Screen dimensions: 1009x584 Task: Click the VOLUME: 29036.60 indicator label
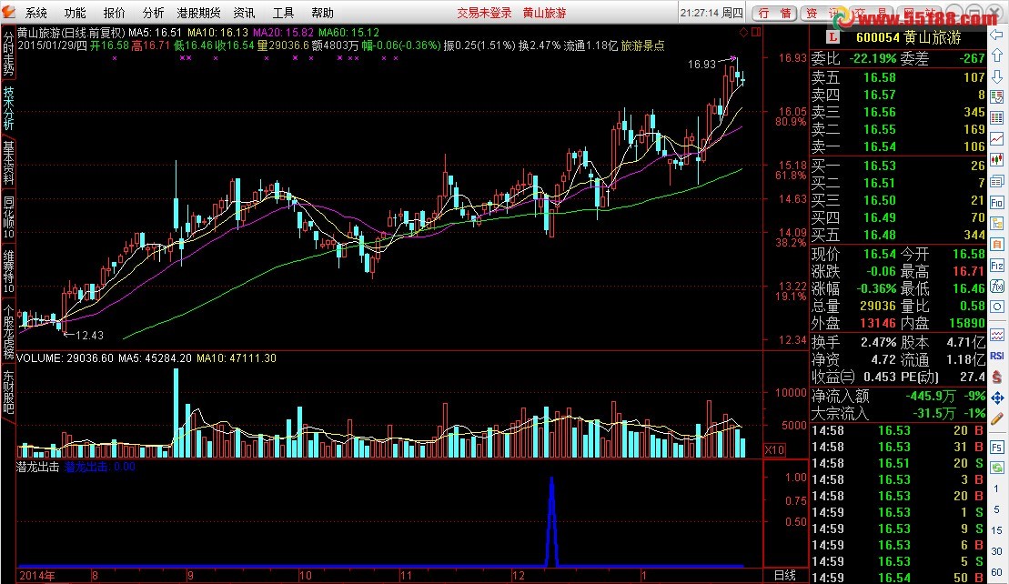pyautogui.click(x=65, y=358)
